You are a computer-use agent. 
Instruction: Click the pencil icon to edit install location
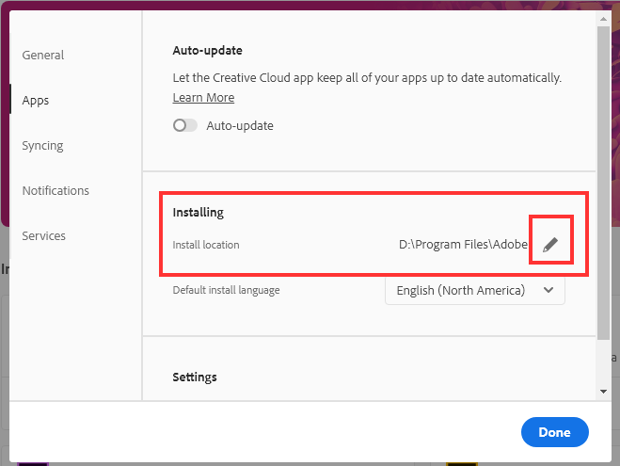(550, 245)
